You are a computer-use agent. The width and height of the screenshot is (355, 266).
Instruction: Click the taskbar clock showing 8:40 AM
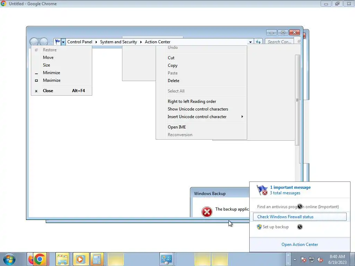tap(337, 259)
